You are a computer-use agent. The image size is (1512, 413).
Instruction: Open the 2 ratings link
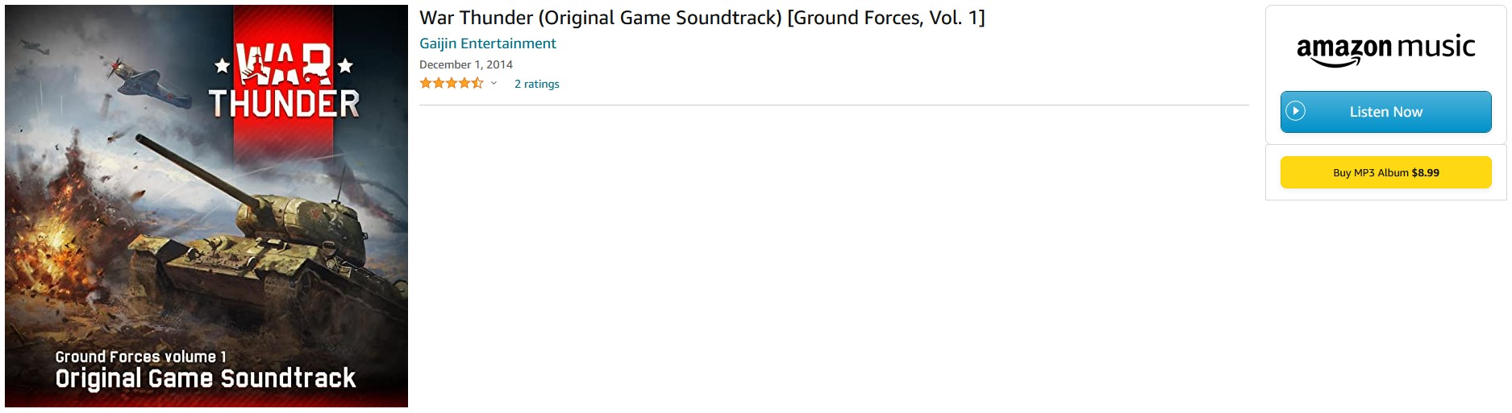536,84
